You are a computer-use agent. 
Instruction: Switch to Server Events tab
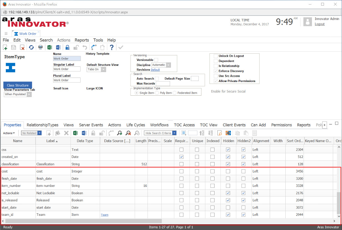pos(91,125)
